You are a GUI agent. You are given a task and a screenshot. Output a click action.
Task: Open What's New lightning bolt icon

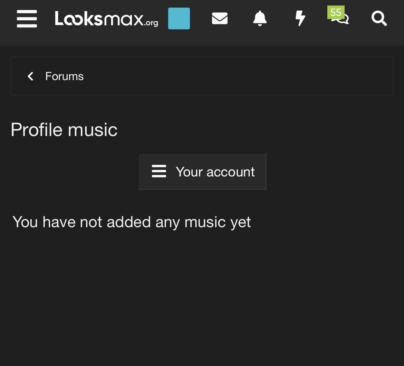coord(300,19)
